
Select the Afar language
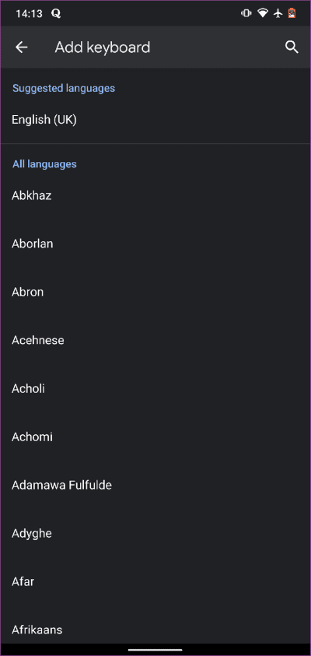coord(155,582)
